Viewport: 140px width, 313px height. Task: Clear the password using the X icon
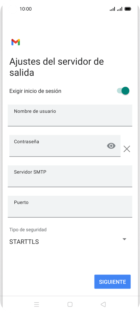click(127, 149)
